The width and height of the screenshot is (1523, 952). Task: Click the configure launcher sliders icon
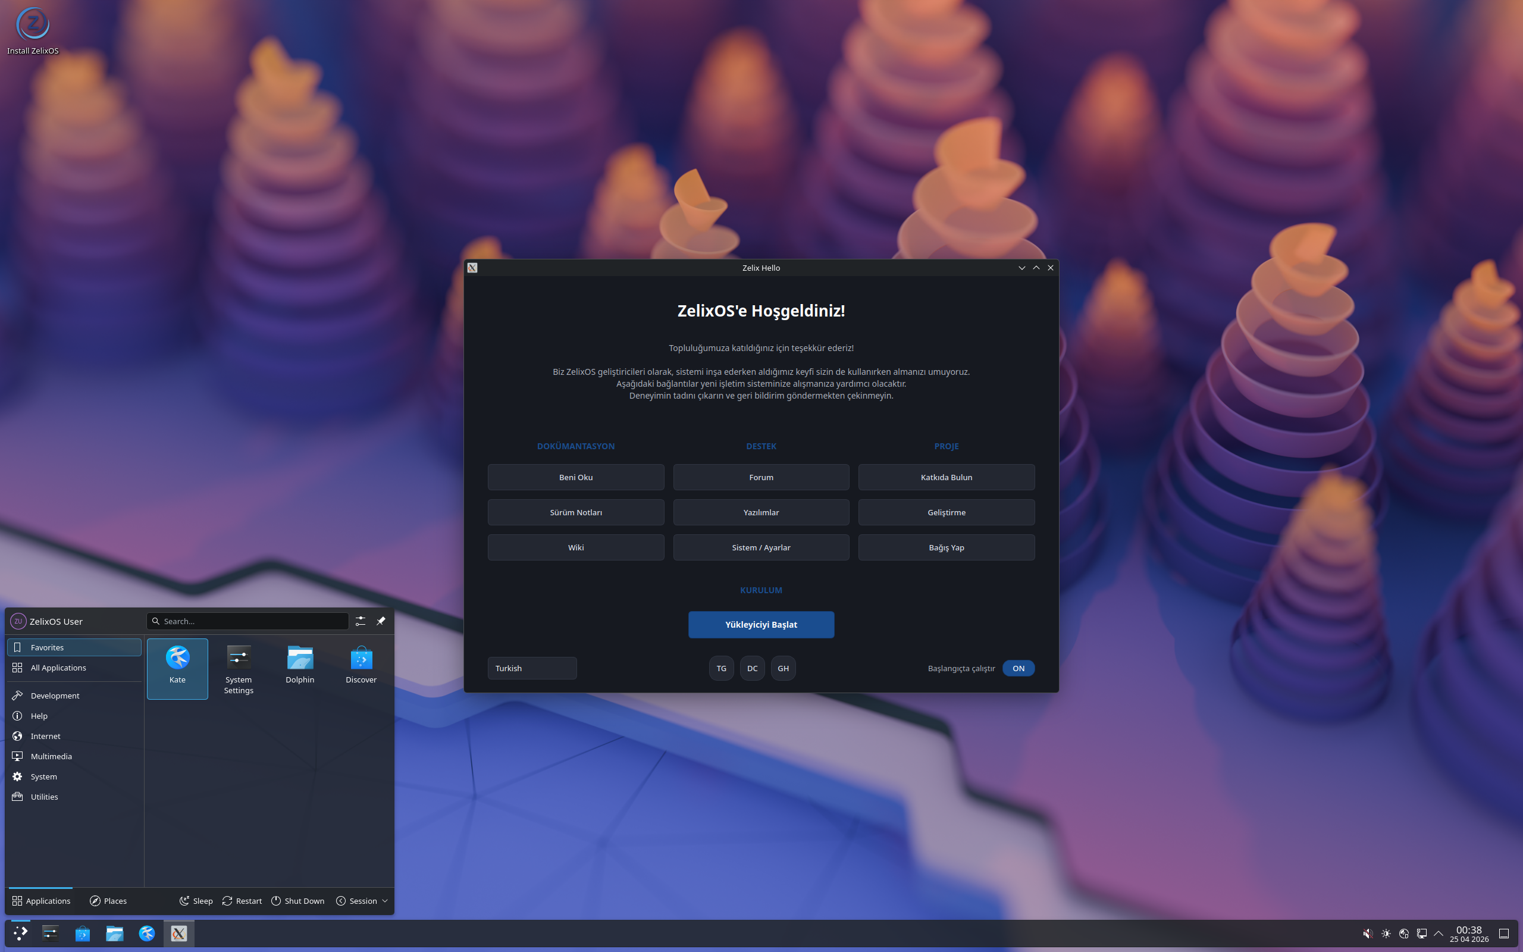tap(361, 621)
